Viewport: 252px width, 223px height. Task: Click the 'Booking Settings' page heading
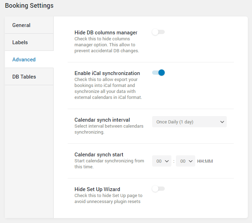29,6
